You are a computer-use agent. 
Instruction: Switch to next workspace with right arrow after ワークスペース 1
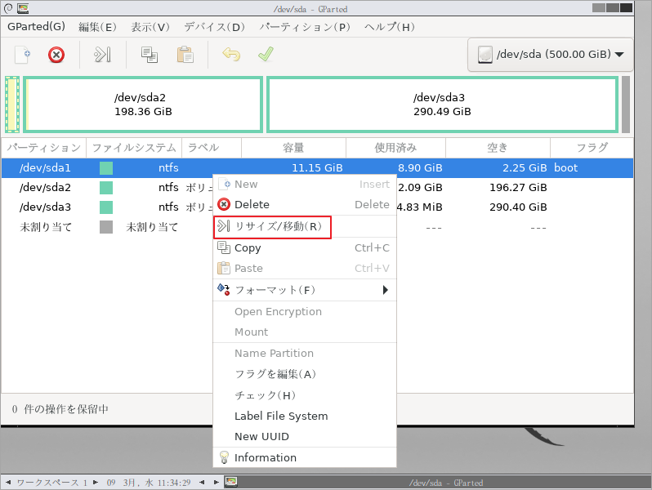pyautogui.click(x=96, y=483)
